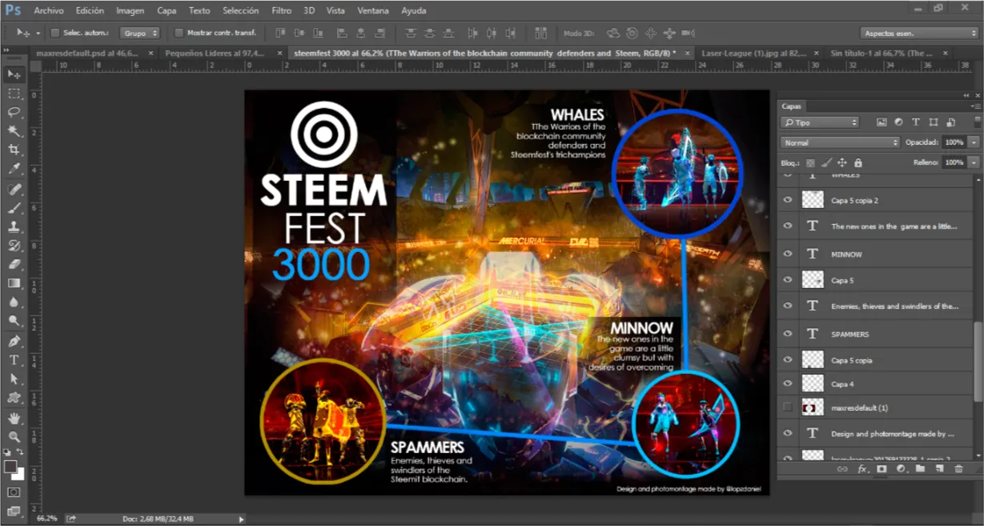Screen dimensions: 984x526
Task: Select the Healing Brush tool
Action: pos(14,189)
